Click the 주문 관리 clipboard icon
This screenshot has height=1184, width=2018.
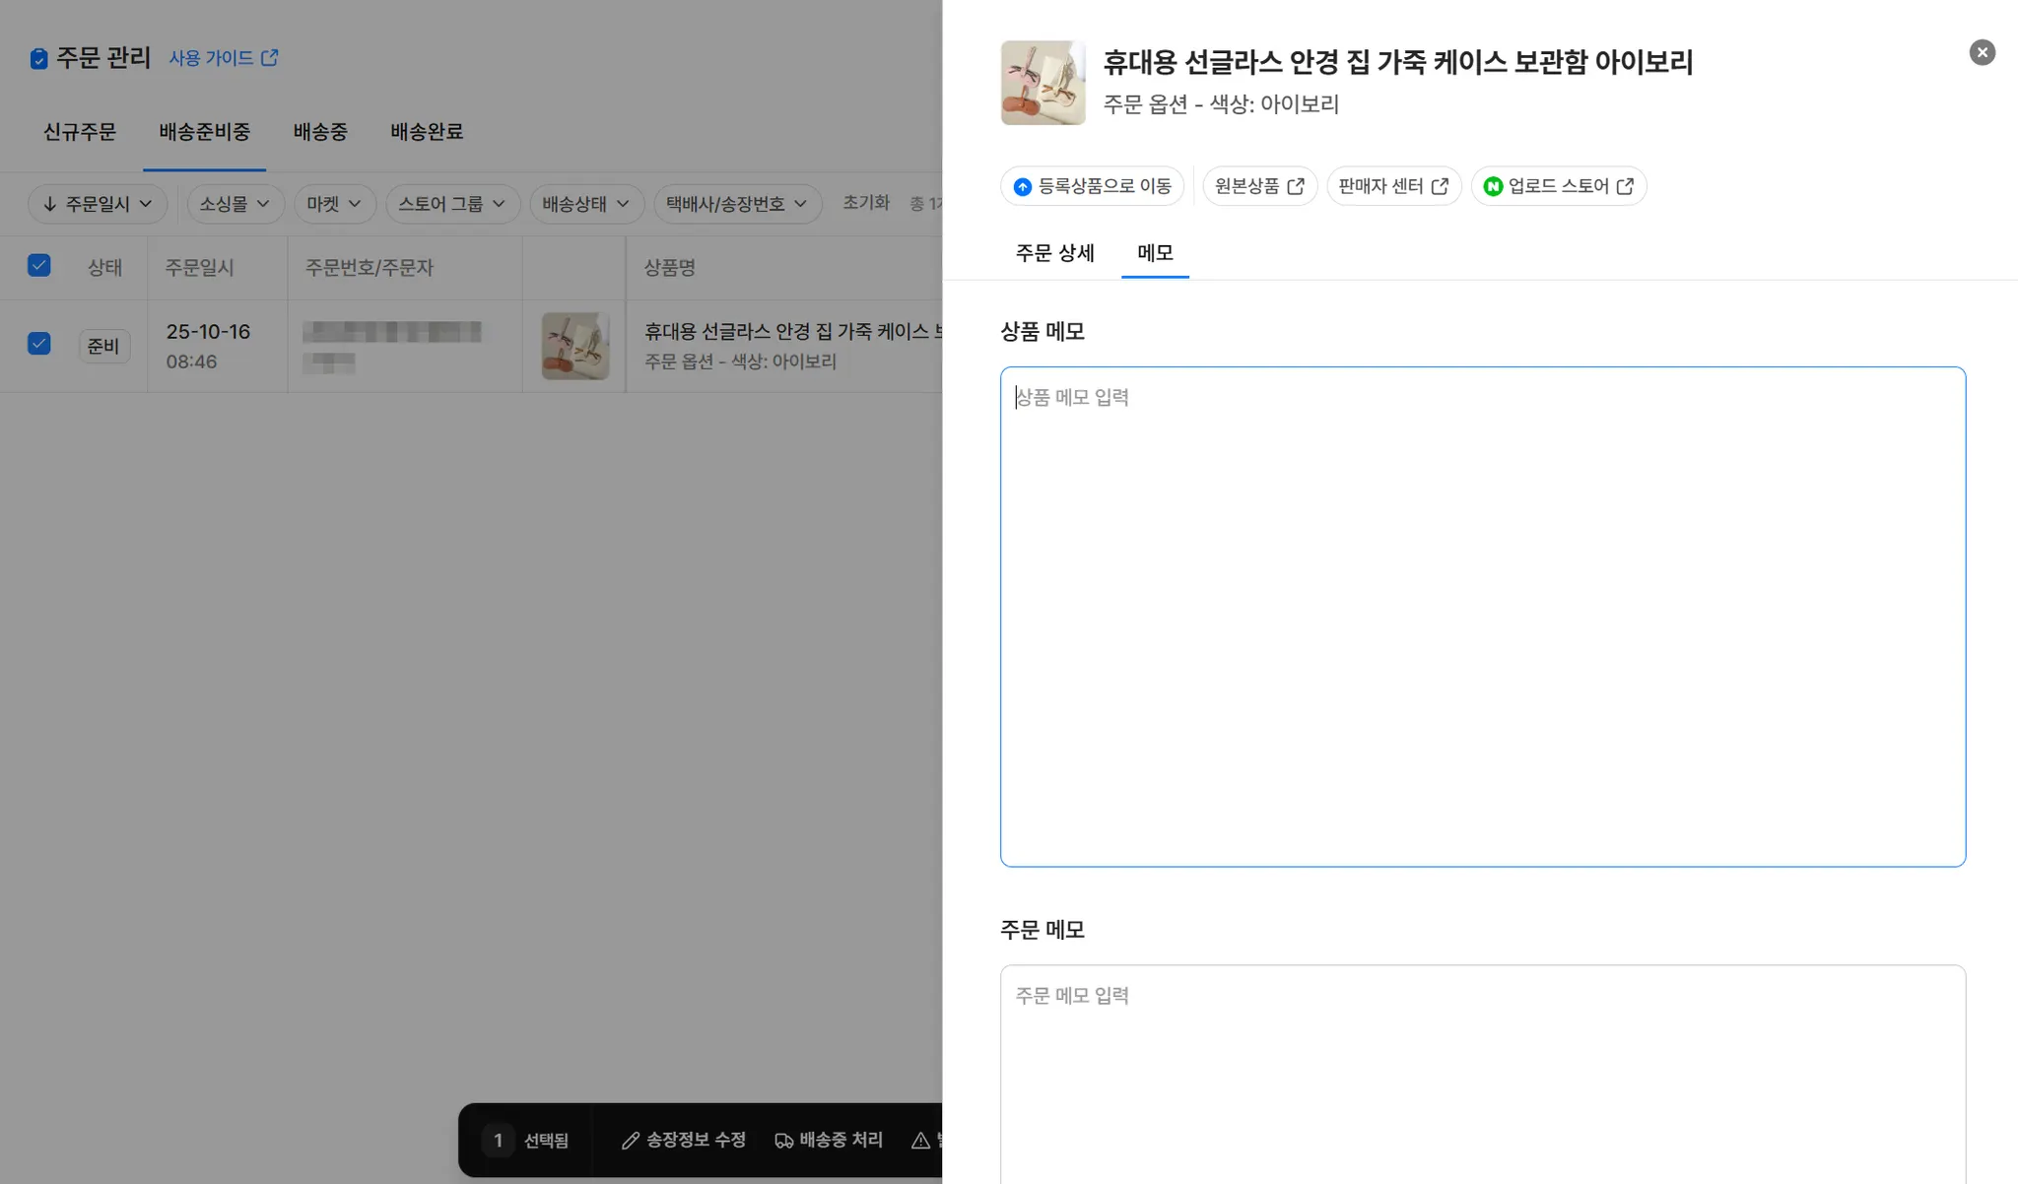[38, 59]
